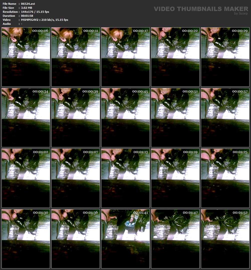Image resolution: width=251 pixels, height=270 pixels.
Task: Select the thumbnail stamped 00:01:19
Action: click(x=175, y=178)
